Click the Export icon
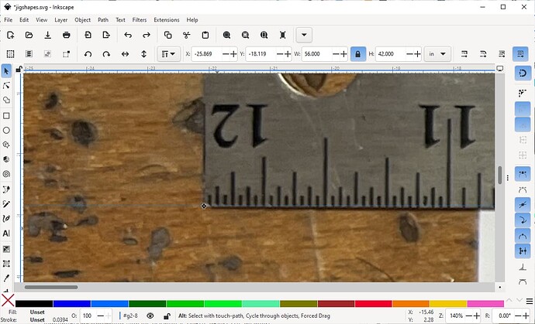Screen dimensions: 535x324 [106, 35]
